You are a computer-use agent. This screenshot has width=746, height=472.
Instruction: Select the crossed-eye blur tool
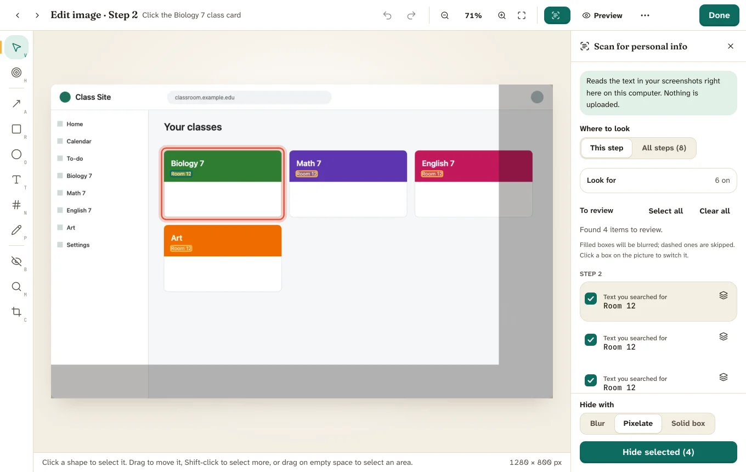[x=16, y=261]
